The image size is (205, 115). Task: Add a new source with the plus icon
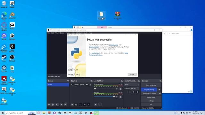[x=72, y=104]
